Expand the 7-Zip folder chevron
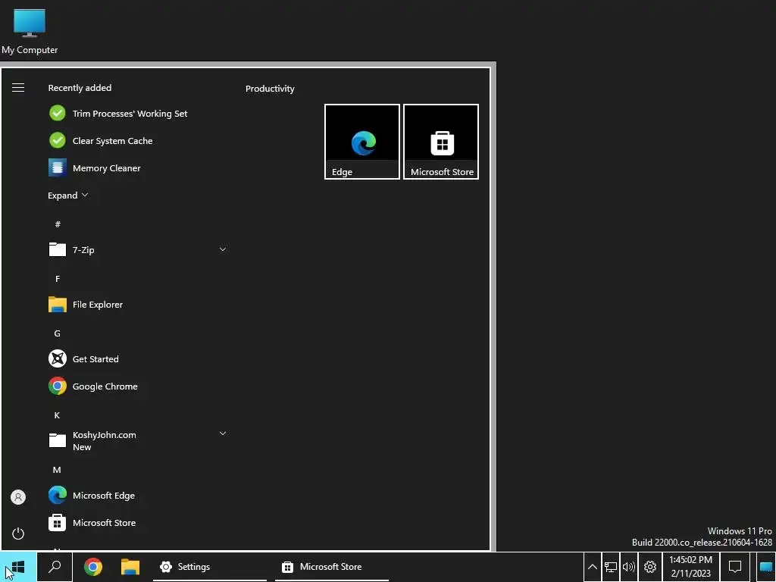The width and height of the screenshot is (776, 582). 223,249
